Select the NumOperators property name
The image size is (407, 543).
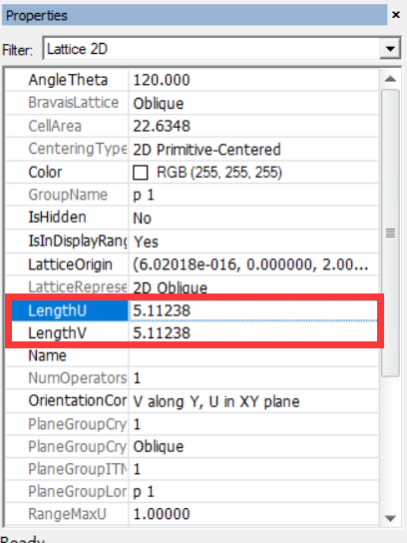[78, 378]
